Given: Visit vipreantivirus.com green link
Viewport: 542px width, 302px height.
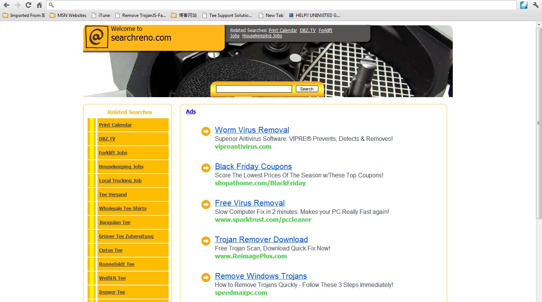Looking at the screenshot, I should 243,146.
